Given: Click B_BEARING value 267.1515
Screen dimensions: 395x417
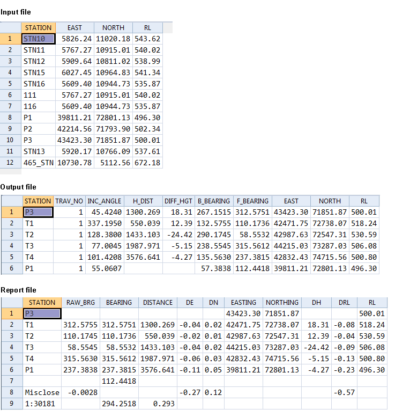Looking at the screenshot, I should click(x=214, y=212).
